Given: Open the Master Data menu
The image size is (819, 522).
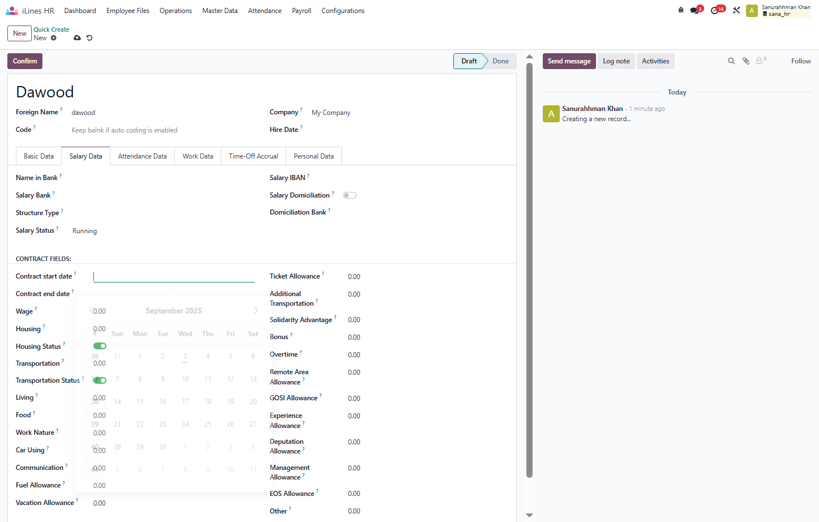Looking at the screenshot, I should point(220,11).
